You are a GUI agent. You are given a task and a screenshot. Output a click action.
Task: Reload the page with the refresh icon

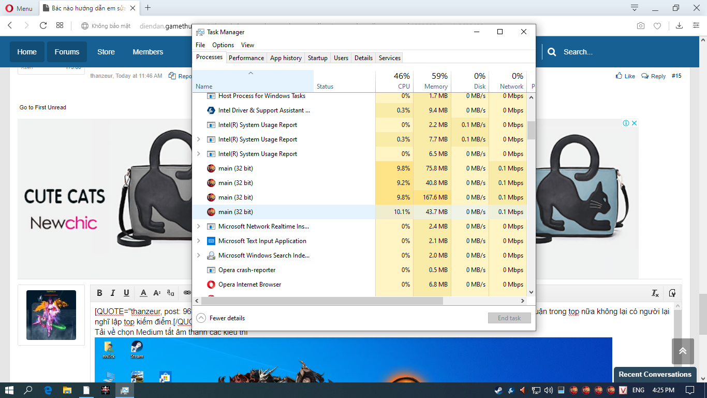(x=43, y=25)
